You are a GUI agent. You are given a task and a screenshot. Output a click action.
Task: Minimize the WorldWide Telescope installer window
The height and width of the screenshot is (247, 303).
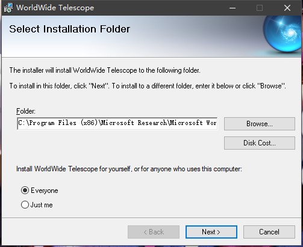[233, 8]
